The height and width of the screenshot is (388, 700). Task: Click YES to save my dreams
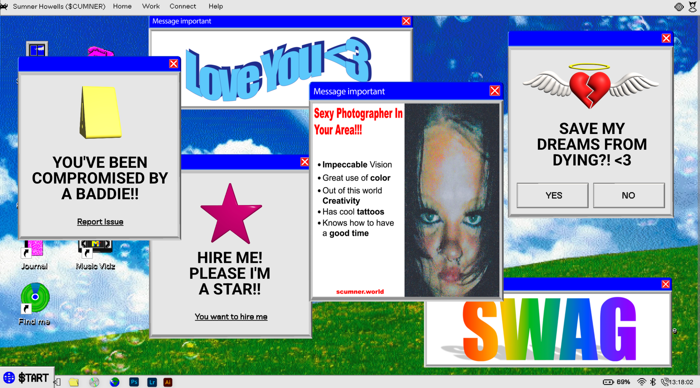coord(552,195)
